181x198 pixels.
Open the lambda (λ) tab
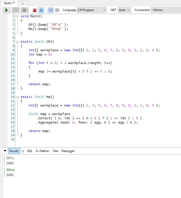23,151
